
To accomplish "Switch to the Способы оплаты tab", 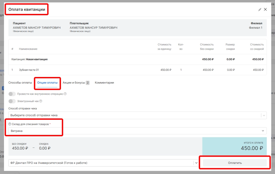I will click(20, 83).
